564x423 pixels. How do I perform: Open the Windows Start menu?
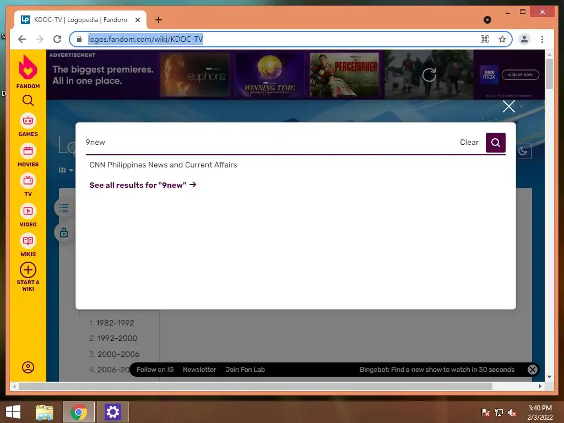(x=13, y=412)
